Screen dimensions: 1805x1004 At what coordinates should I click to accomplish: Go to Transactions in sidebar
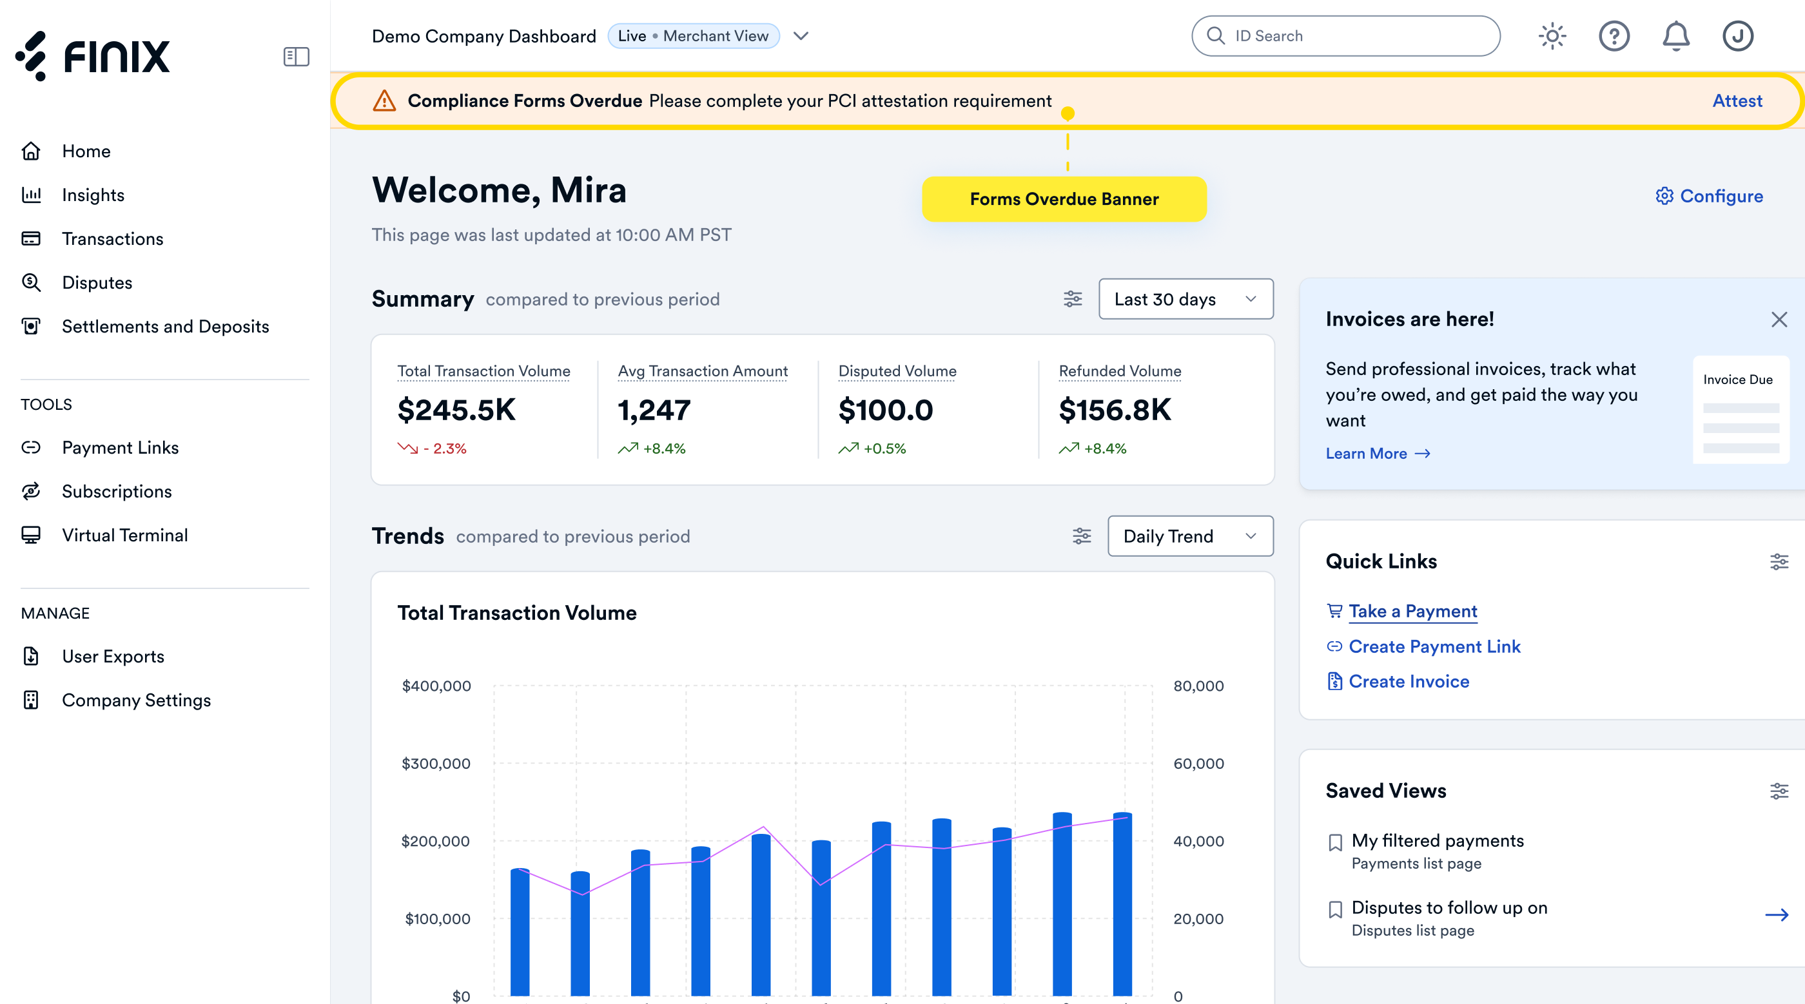[x=112, y=239]
